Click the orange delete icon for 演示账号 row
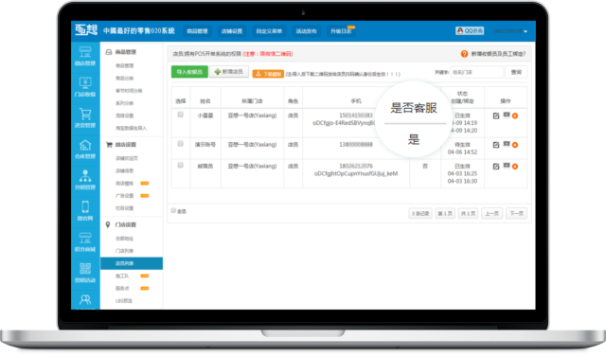This screenshot has height=356, width=606. [x=515, y=145]
